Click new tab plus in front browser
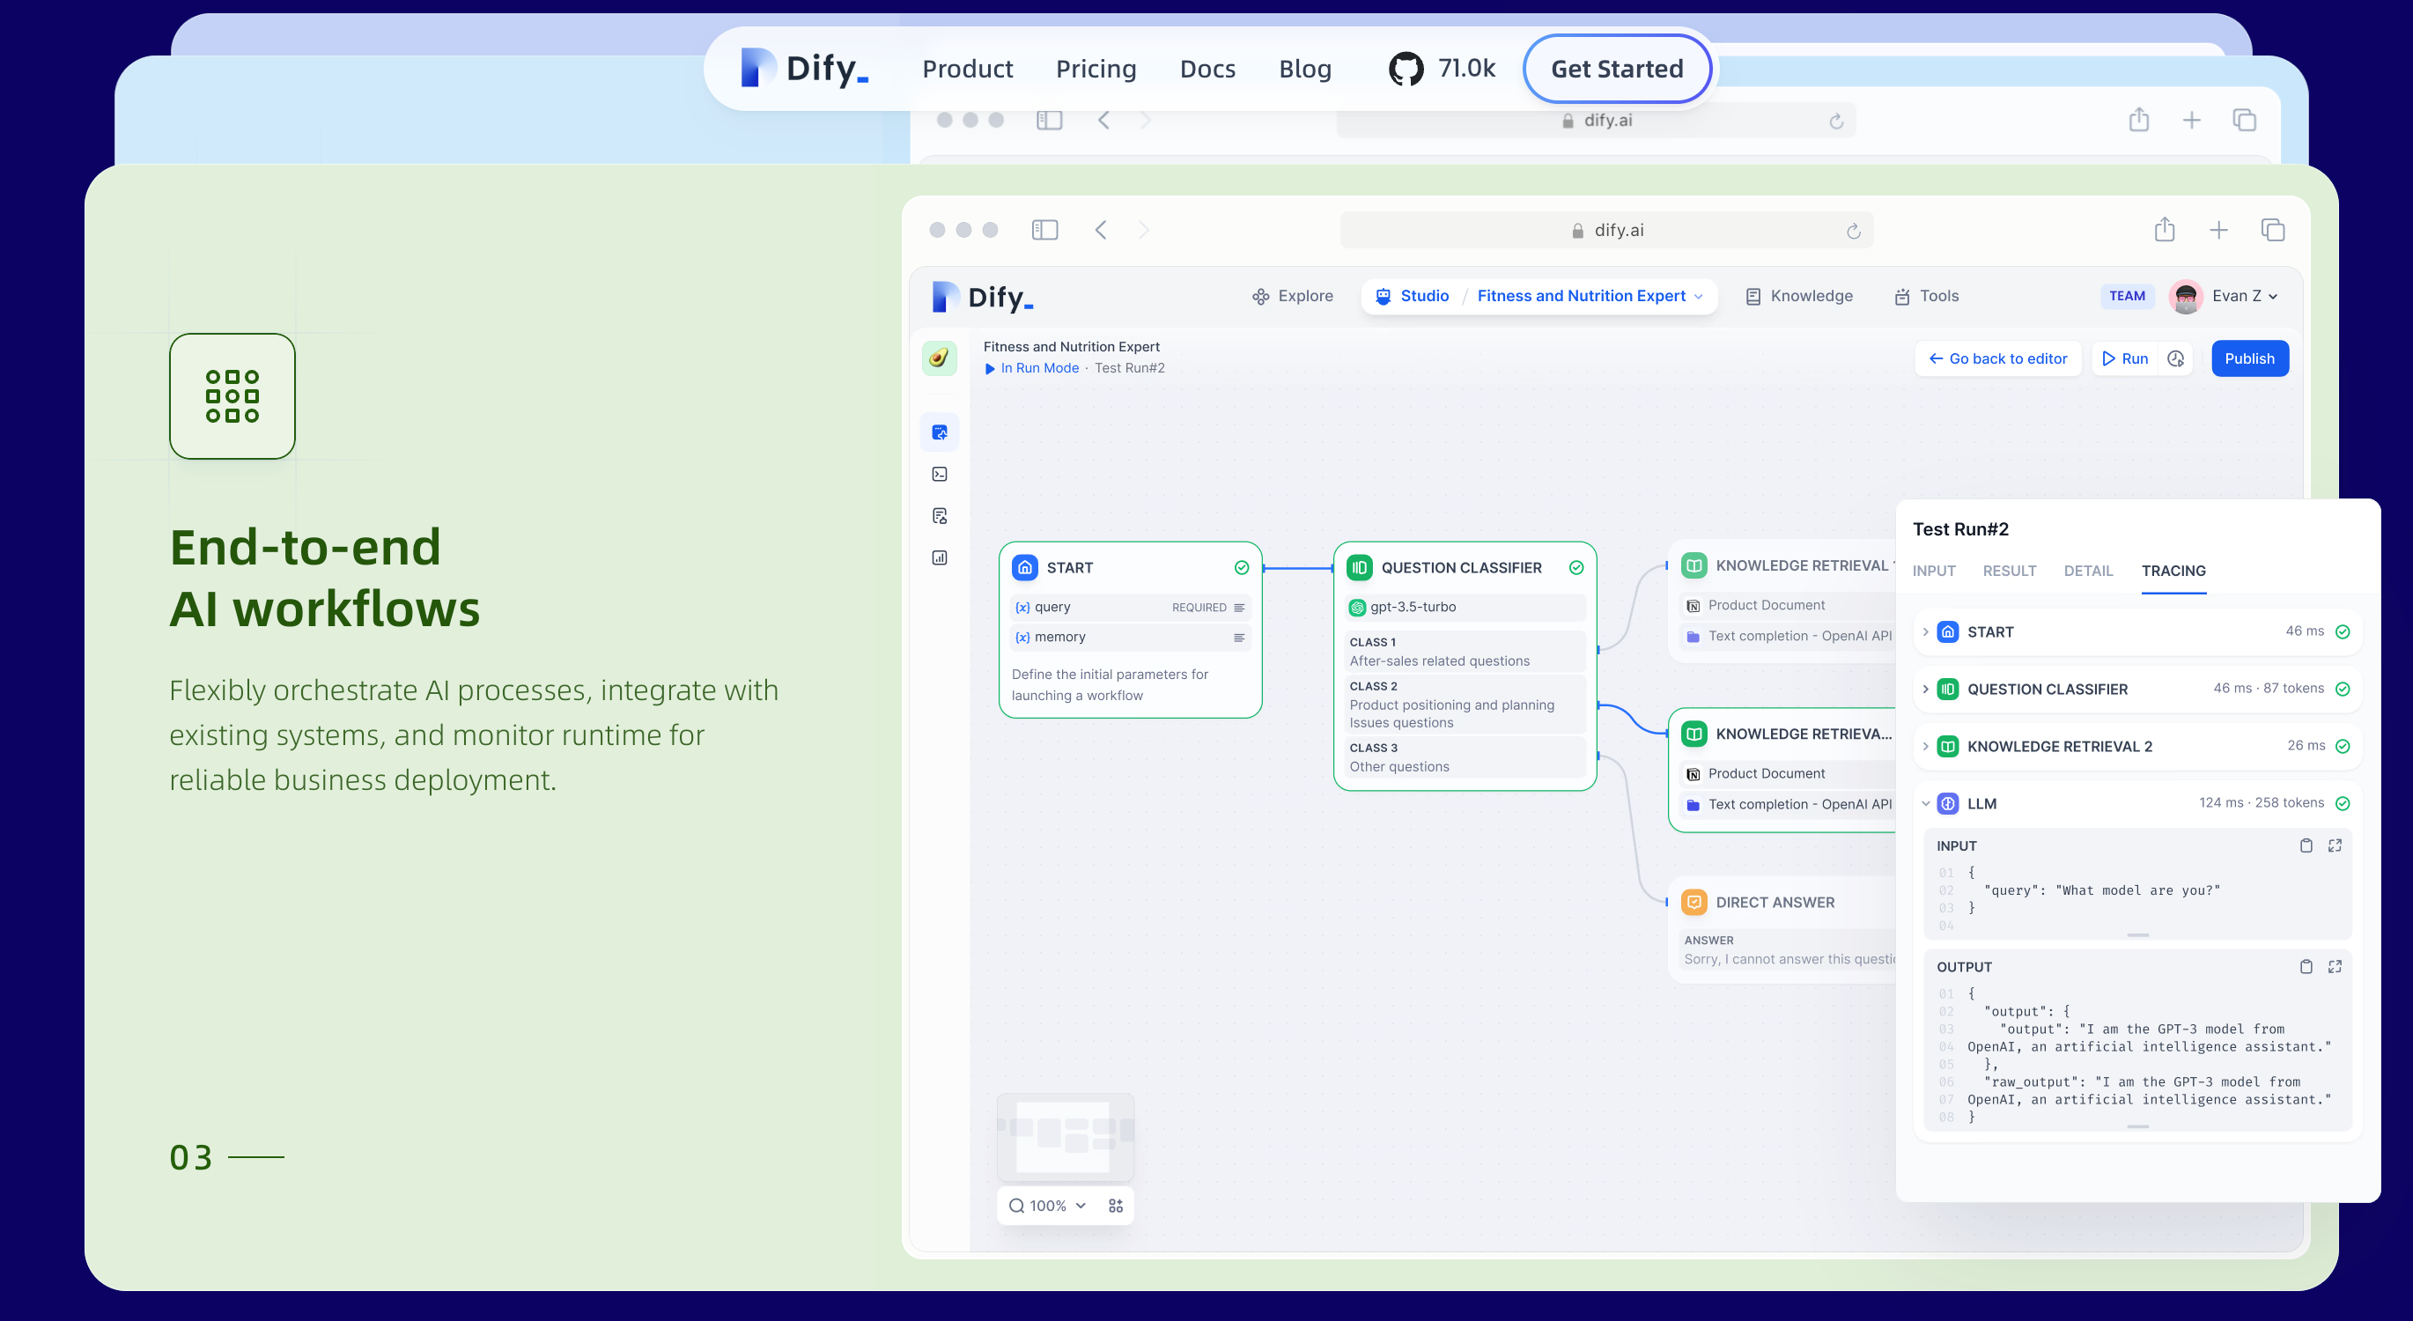This screenshot has width=2413, height=1321. coord(2219,231)
